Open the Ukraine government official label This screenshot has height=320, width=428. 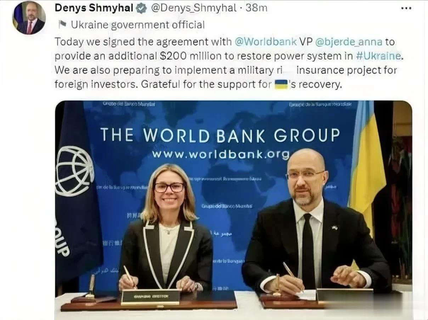click(138, 24)
